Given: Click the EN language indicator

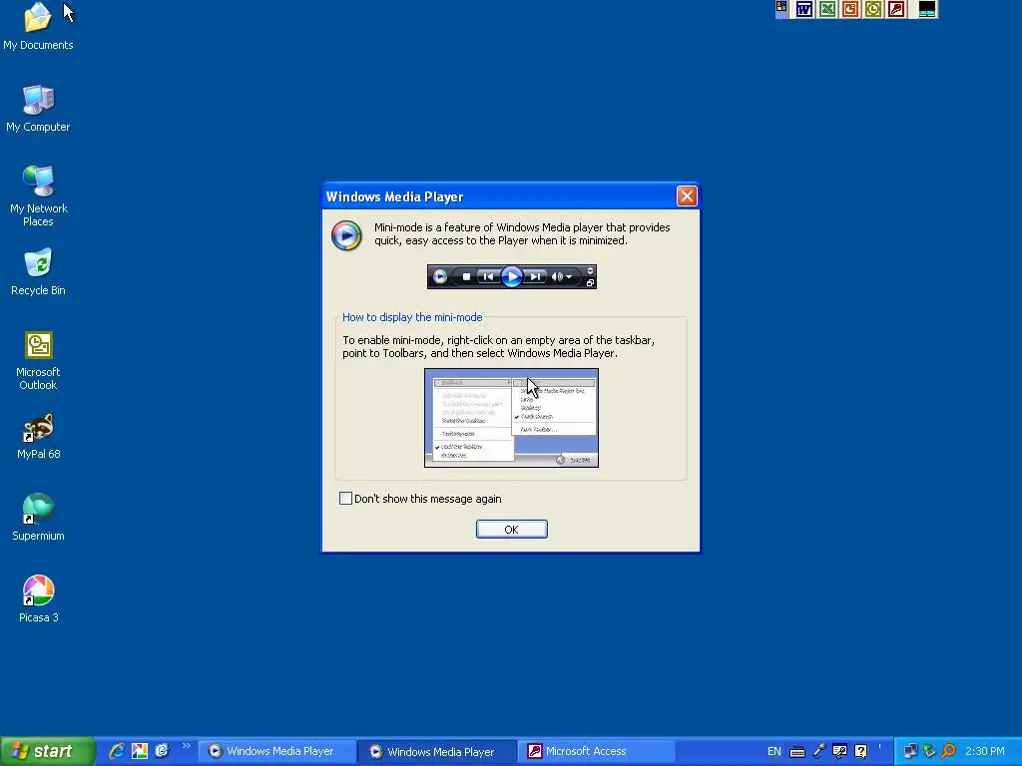Looking at the screenshot, I should (774, 752).
